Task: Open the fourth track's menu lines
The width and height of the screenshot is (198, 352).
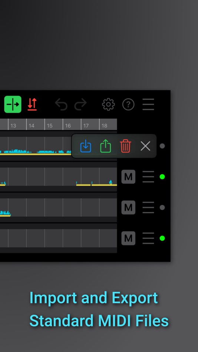Action: pyautogui.click(x=148, y=238)
